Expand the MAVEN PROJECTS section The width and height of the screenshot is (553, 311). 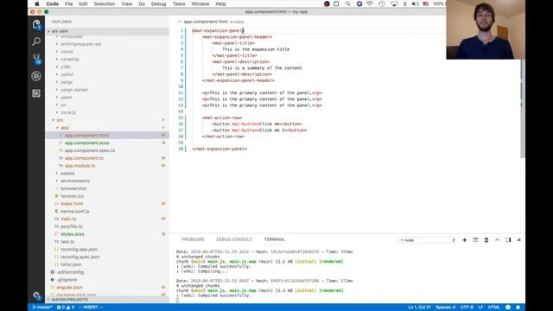[x=107, y=300]
